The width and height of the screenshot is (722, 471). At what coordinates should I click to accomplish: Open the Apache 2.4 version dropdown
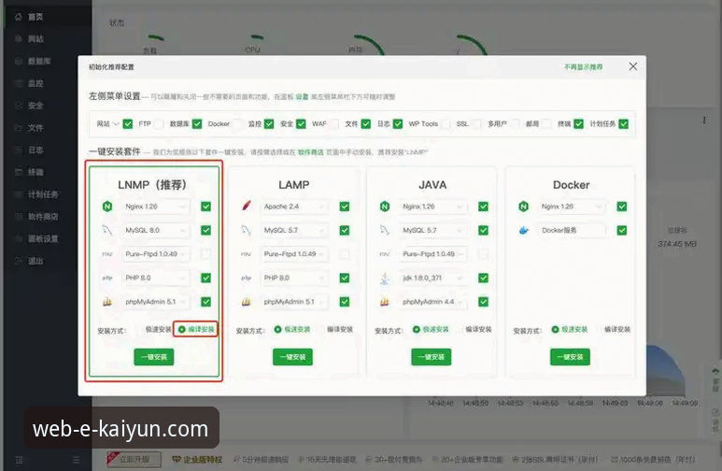point(294,207)
